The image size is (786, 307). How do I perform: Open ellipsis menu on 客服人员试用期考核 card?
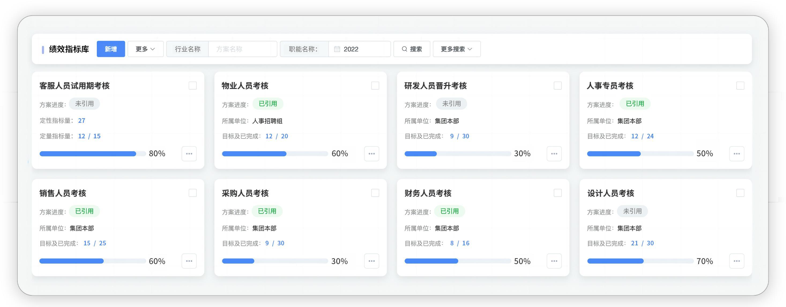[189, 153]
